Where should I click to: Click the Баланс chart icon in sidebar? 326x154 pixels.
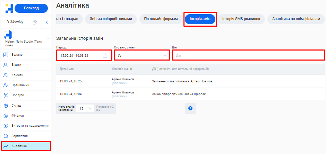coord(6,55)
